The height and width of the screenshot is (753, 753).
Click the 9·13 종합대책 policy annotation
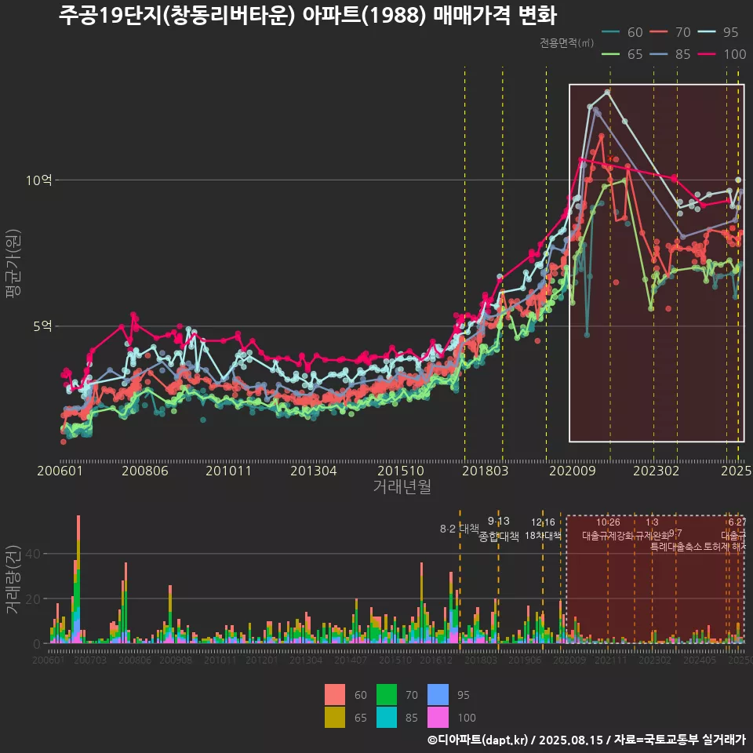pyautogui.click(x=499, y=529)
